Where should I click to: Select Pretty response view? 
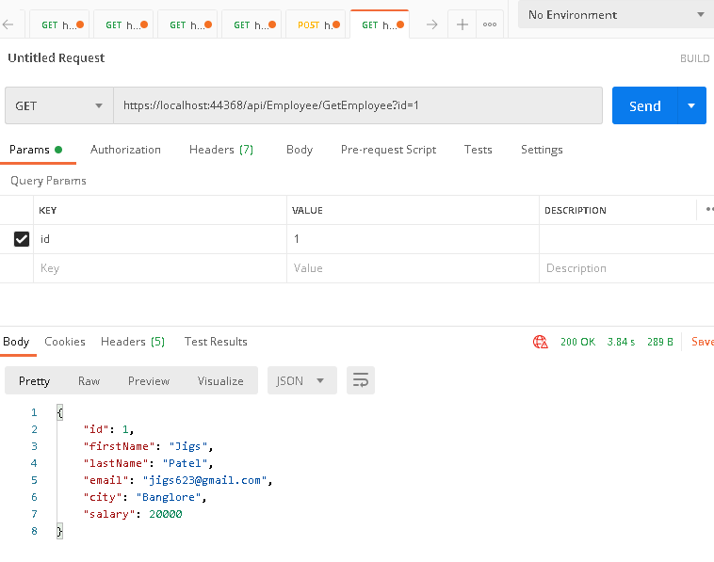tap(35, 381)
